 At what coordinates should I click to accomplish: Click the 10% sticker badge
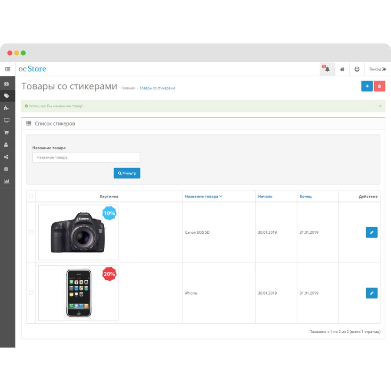pyautogui.click(x=109, y=213)
